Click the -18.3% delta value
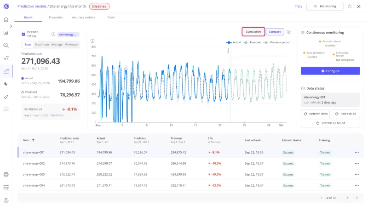The image size is (368, 207). click(215, 163)
